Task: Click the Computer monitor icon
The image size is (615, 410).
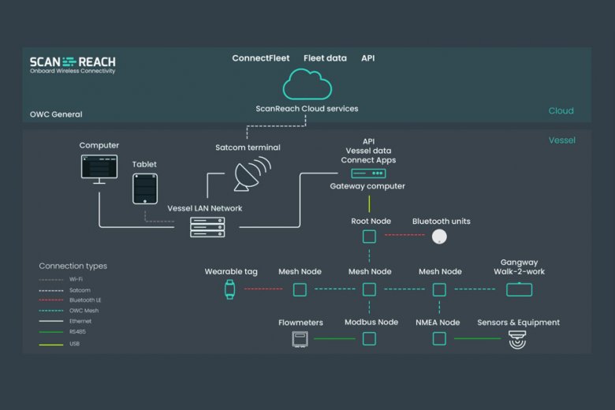Action: (x=99, y=169)
